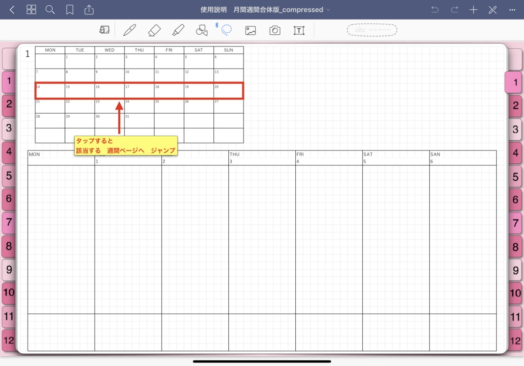Jump to month 2 left tab
This screenshot has width=524, height=366.
9,104
